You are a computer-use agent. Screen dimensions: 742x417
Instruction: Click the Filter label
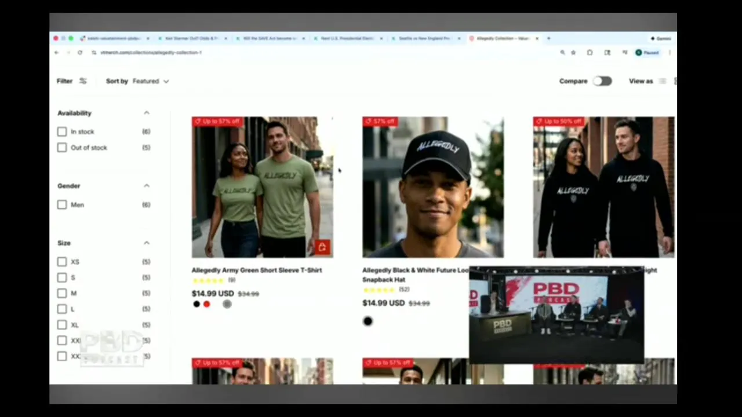[64, 81]
